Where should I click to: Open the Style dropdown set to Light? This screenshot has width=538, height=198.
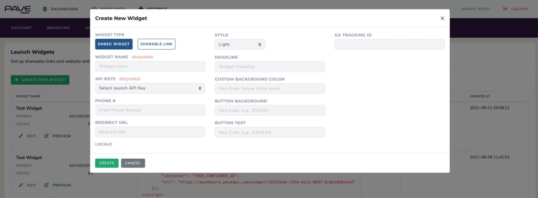pos(240,45)
